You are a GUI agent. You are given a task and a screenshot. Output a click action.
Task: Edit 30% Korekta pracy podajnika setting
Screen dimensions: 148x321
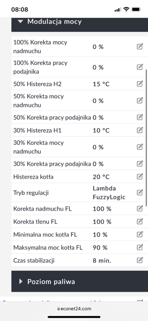[140, 164]
